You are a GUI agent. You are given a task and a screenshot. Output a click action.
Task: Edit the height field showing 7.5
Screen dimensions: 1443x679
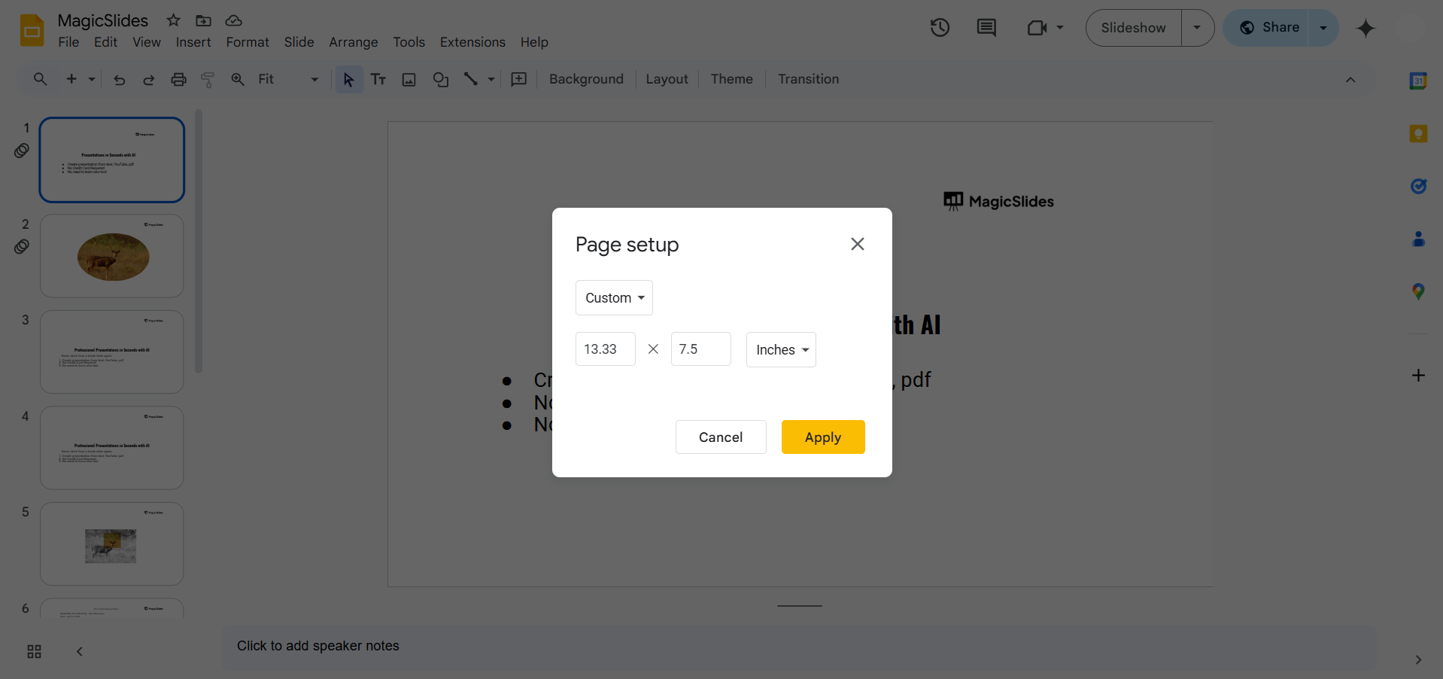point(700,349)
